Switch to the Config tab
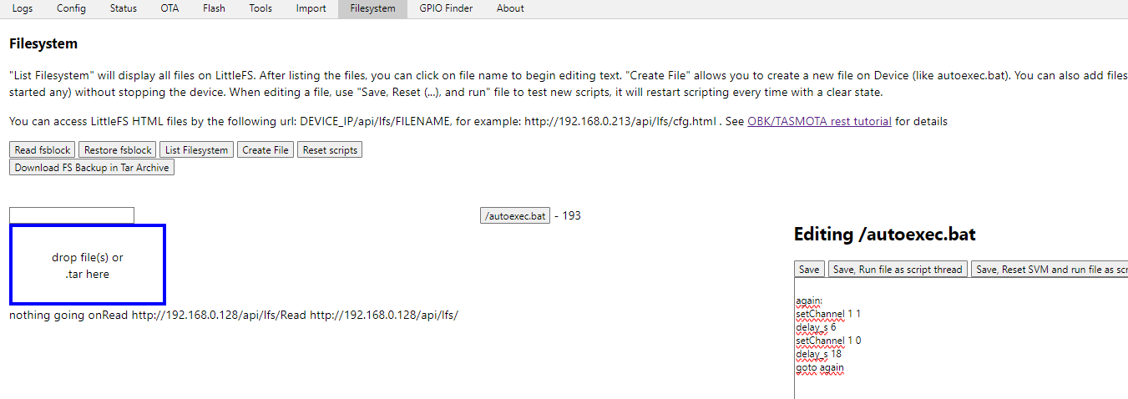1128x399 pixels. tap(71, 8)
